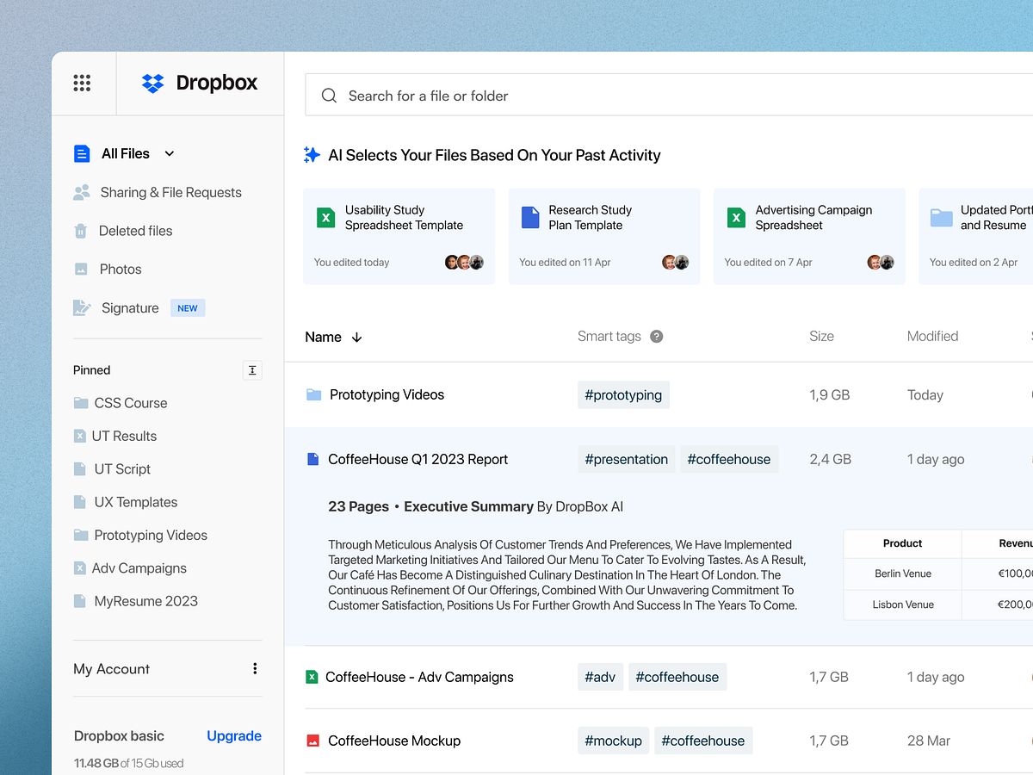Select the Photos section icon
Image resolution: width=1033 pixels, height=775 pixels.
(82, 269)
